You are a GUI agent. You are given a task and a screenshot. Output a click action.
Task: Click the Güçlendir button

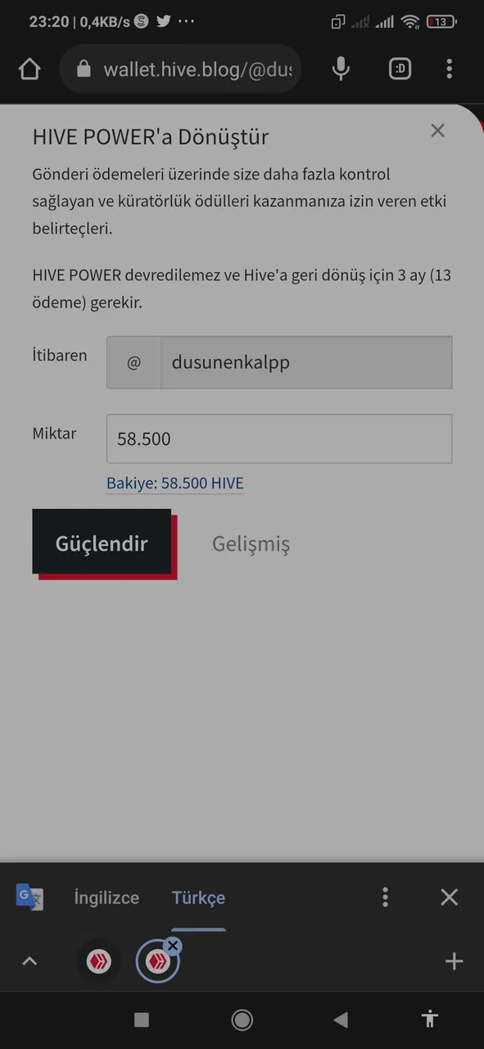(x=102, y=542)
